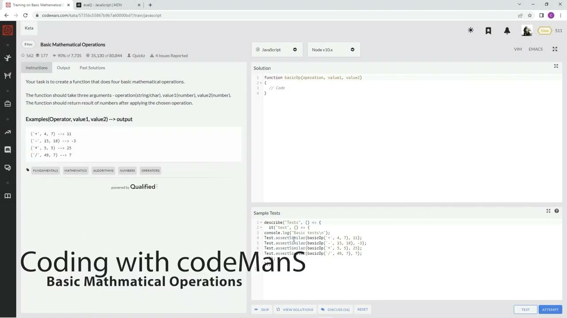The width and height of the screenshot is (567, 318).
Task: Open DISCUSS (56) comments
Action: (335, 310)
